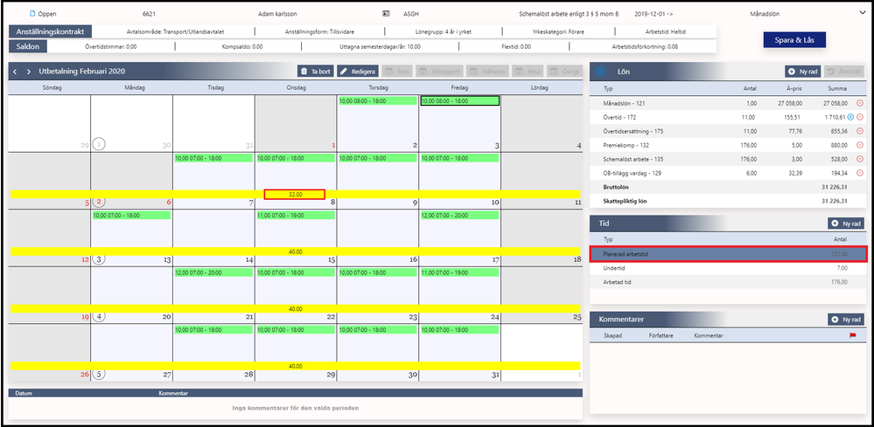Click the Övrigt toolbar button
The height and width of the screenshot is (427, 874).
(x=564, y=72)
